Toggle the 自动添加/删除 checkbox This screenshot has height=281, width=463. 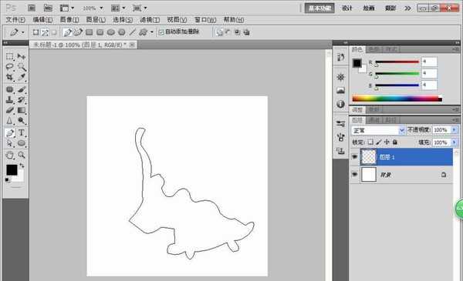coord(161,32)
